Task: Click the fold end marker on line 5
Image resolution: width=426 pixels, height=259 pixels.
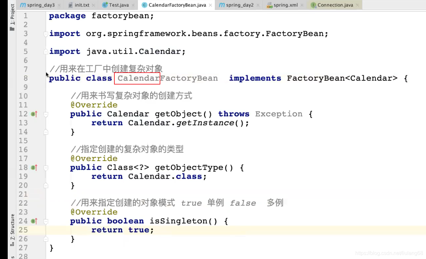Action: pyautogui.click(x=46, y=52)
